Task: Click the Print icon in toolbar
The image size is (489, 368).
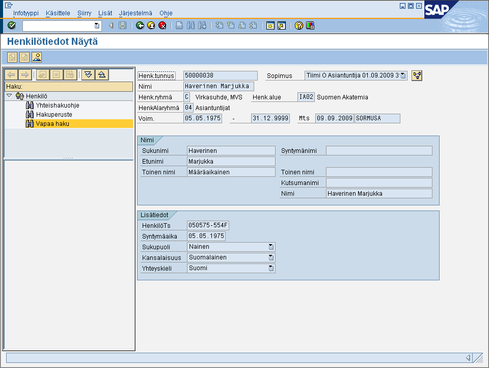Action: [179, 25]
